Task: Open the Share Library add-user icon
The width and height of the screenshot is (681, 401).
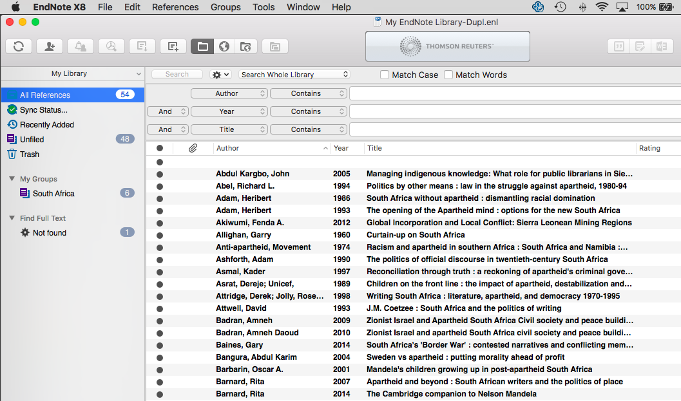Action: coord(50,46)
